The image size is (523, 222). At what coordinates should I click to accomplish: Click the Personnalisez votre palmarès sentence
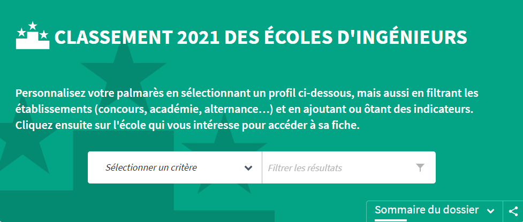coord(247,93)
